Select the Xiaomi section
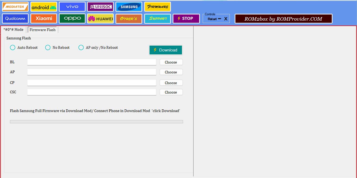The image size is (357, 178). point(43,18)
